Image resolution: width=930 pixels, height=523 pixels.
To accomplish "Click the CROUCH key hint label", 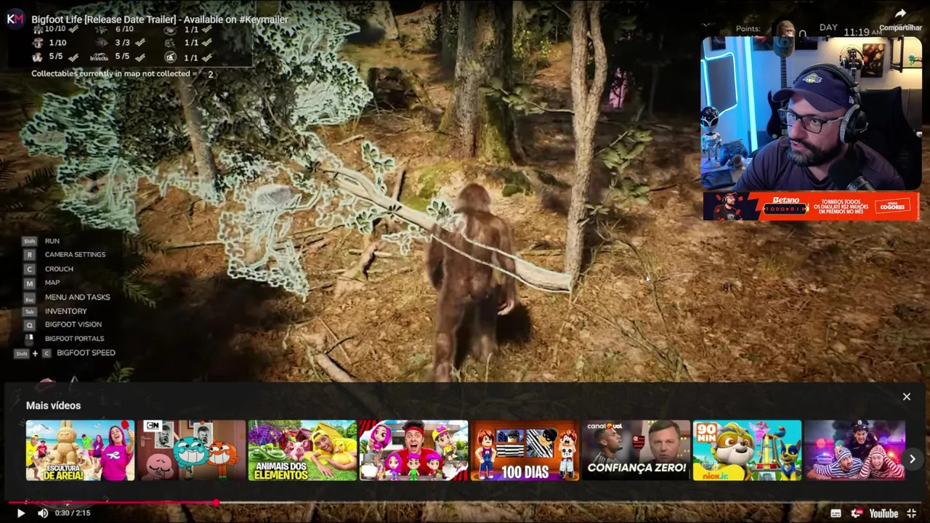I will (x=59, y=269).
